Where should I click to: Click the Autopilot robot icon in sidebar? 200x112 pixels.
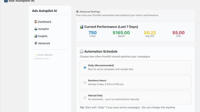36,29
